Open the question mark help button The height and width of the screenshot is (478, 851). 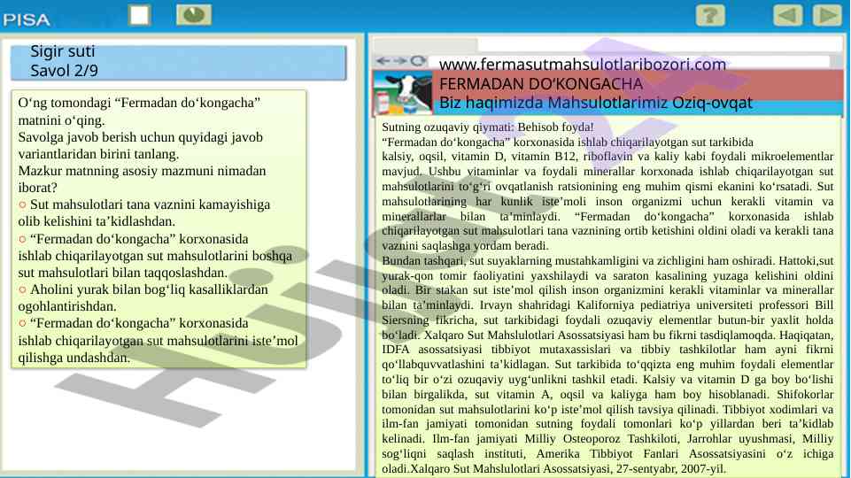[710, 15]
